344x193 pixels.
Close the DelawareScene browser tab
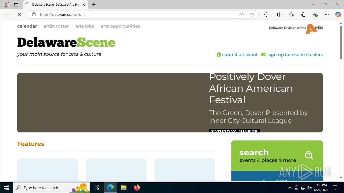(84, 5)
